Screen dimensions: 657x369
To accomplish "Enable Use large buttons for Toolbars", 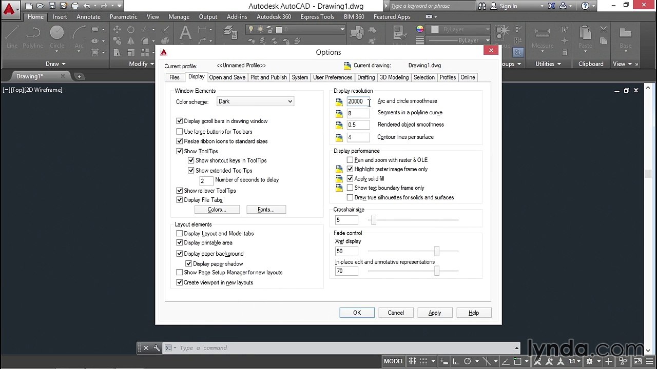I will 180,132.
